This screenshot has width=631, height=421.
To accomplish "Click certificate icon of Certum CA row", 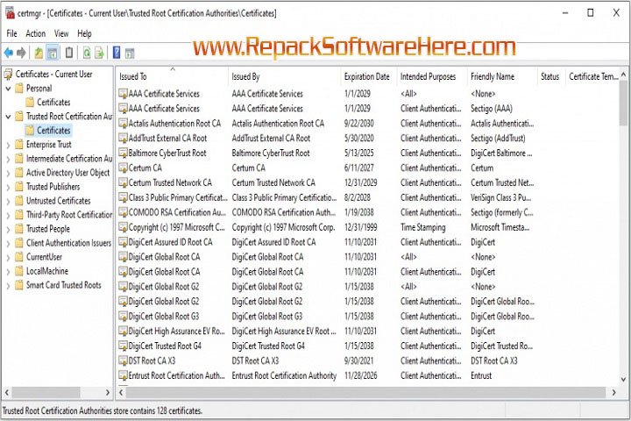I will coord(123,168).
